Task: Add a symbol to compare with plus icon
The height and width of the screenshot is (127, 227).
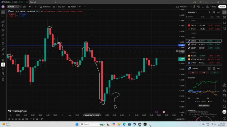Action: point(24,7)
